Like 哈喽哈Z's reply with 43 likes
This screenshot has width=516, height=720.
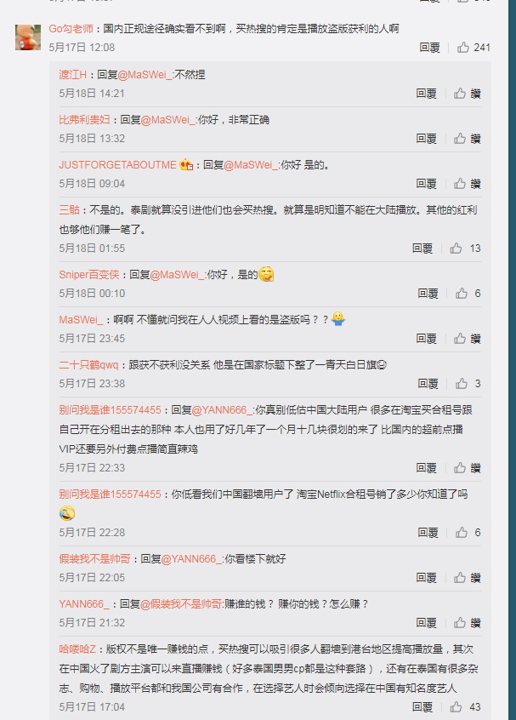pyautogui.click(x=465, y=707)
